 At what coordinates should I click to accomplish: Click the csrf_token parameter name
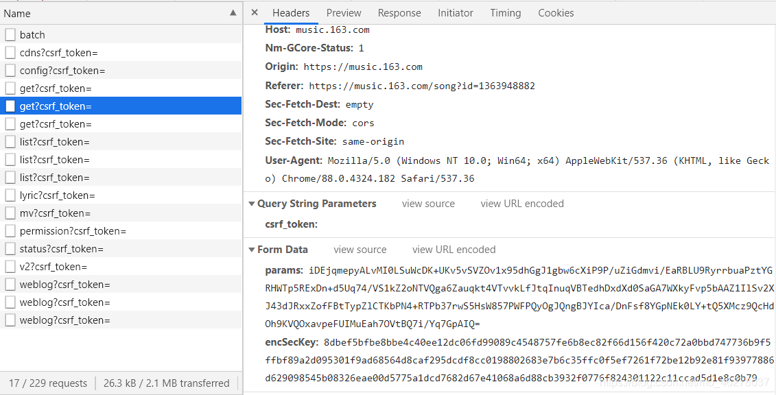pos(291,224)
